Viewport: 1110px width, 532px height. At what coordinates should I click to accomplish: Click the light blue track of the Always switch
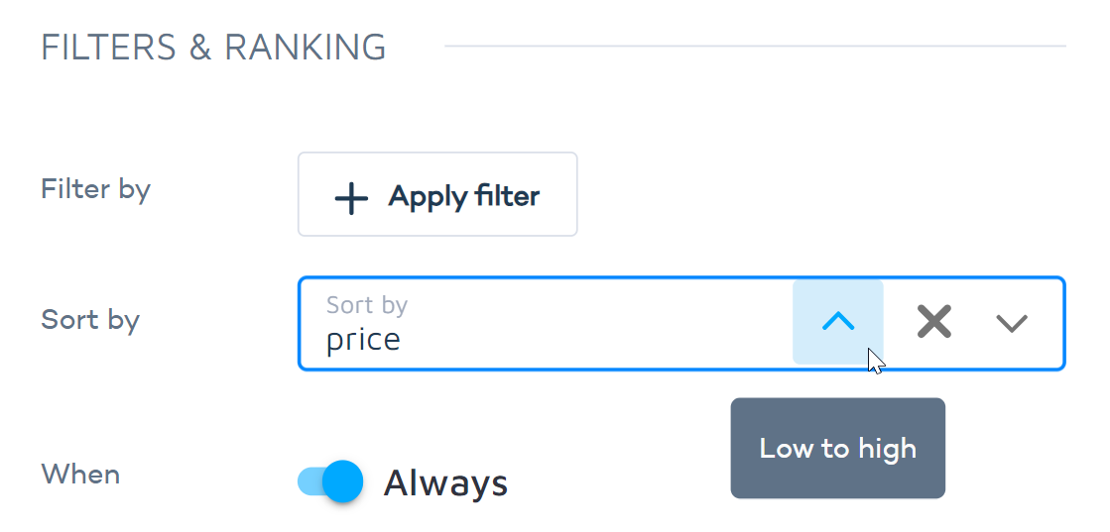pos(308,482)
